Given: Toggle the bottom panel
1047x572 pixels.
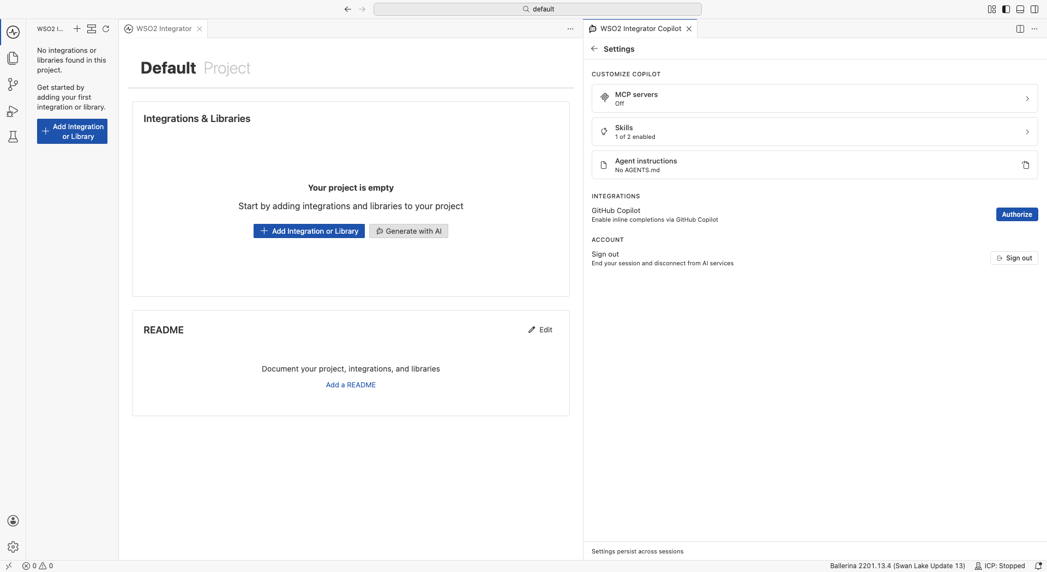Looking at the screenshot, I should pos(1020,9).
